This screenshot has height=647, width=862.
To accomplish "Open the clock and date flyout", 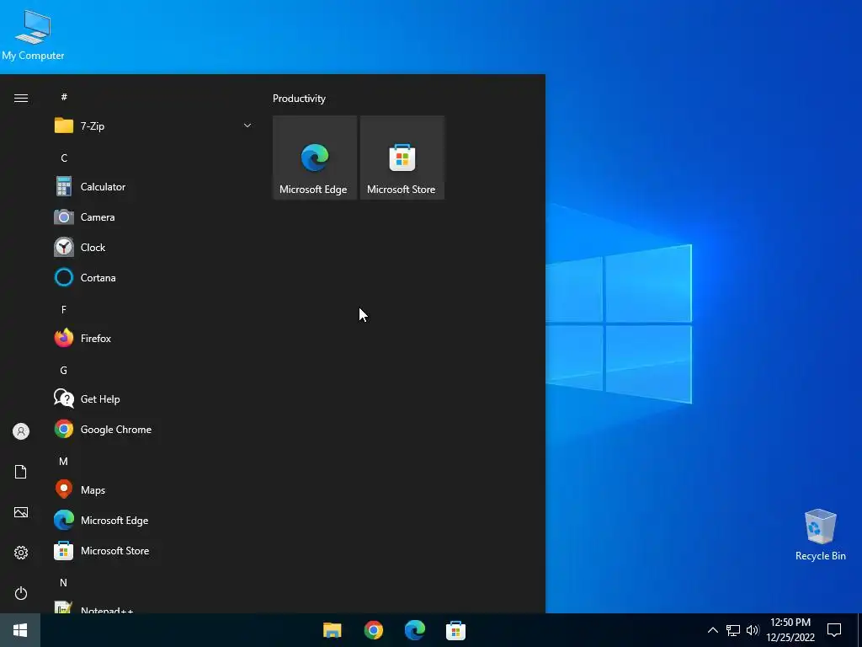I will (790, 630).
